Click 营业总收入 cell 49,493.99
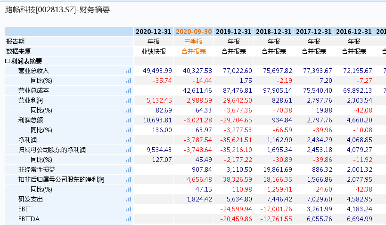 point(157,71)
